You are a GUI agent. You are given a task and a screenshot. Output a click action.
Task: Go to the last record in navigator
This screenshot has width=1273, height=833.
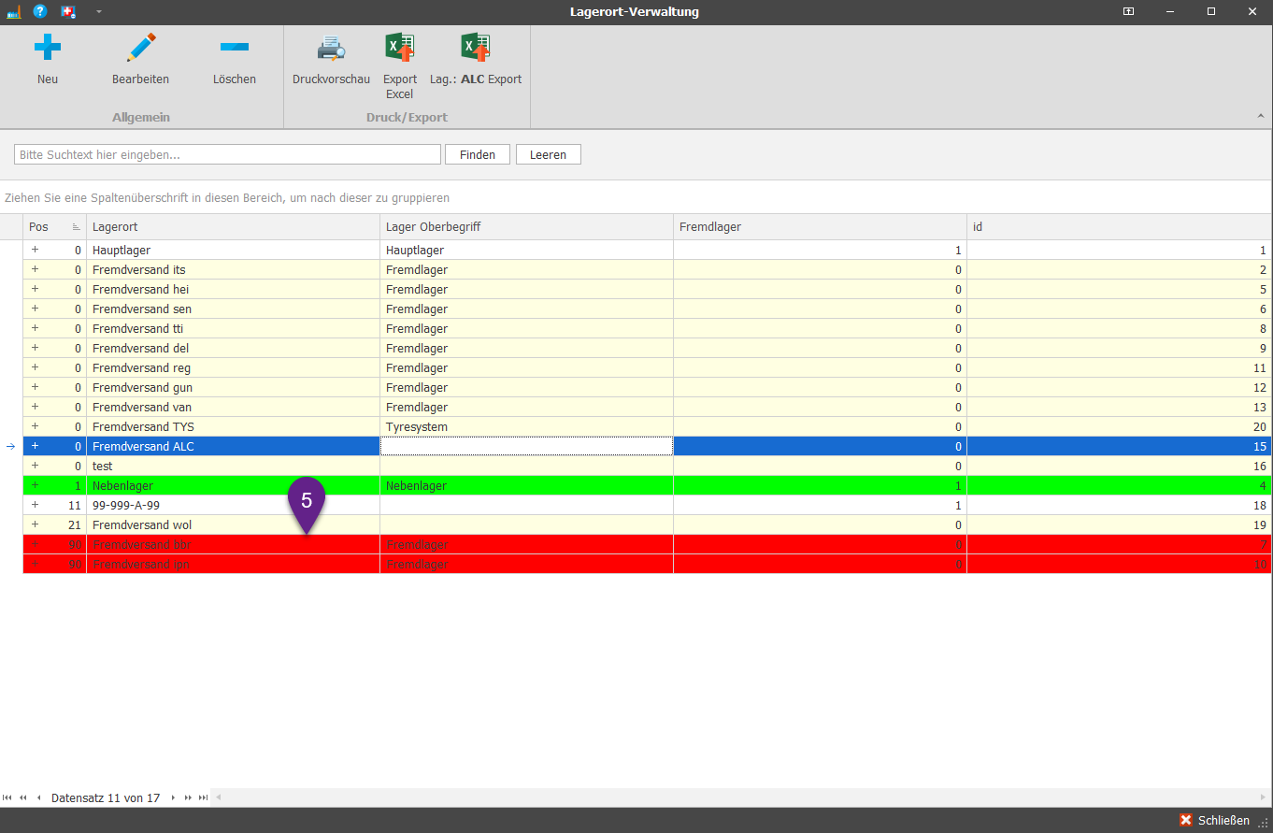tap(203, 797)
